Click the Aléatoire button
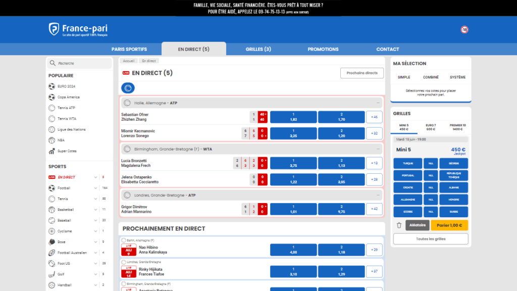The width and height of the screenshot is (517, 291). pyautogui.click(x=418, y=225)
